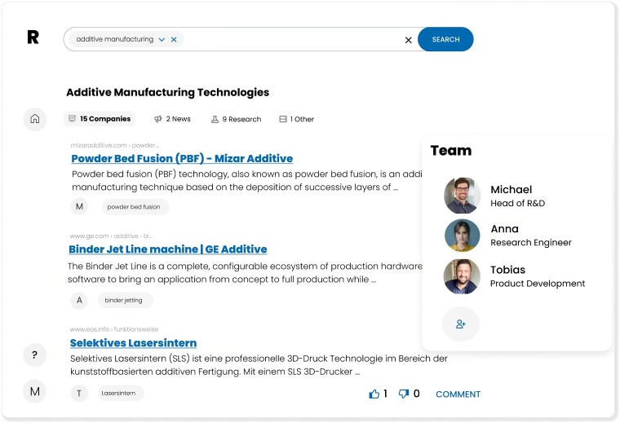The image size is (620, 423).
Task: Select Michael's team profile photo
Action: 463,196
